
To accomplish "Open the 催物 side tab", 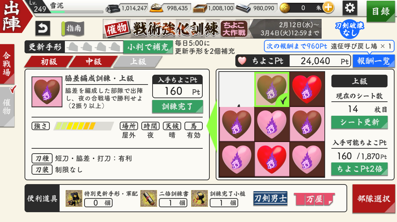I will 7,107.
